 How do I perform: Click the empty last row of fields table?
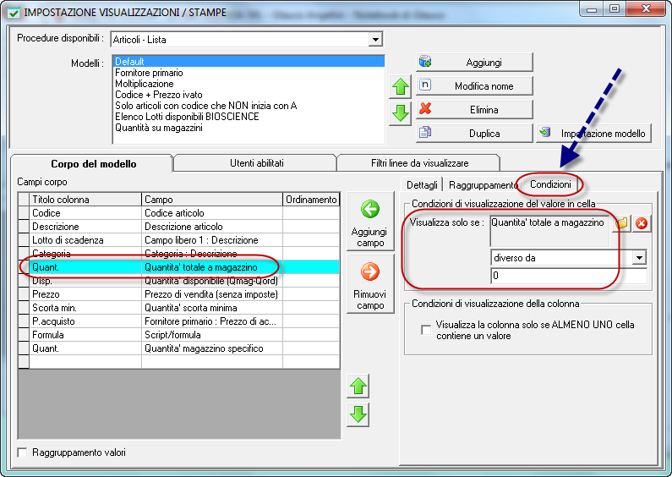(x=179, y=362)
